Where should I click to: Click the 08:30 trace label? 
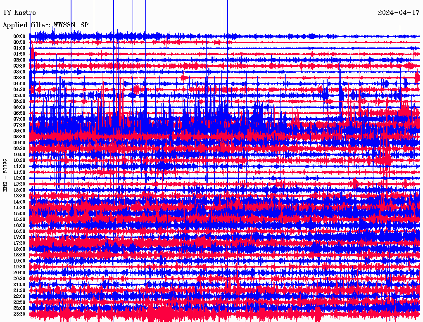coord(19,137)
